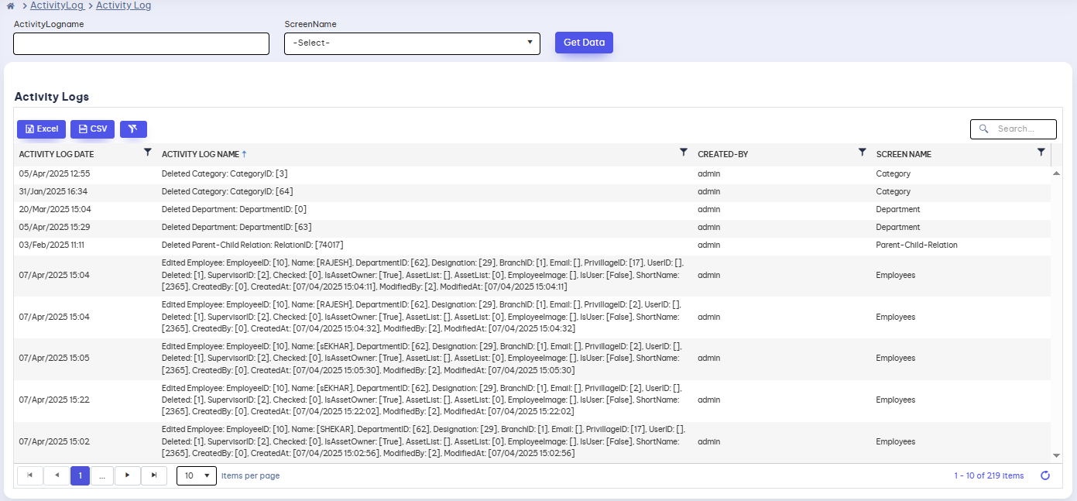1077x501 pixels.
Task: Go to the last page of logs
Action: pyautogui.click(x=154, y=475)
